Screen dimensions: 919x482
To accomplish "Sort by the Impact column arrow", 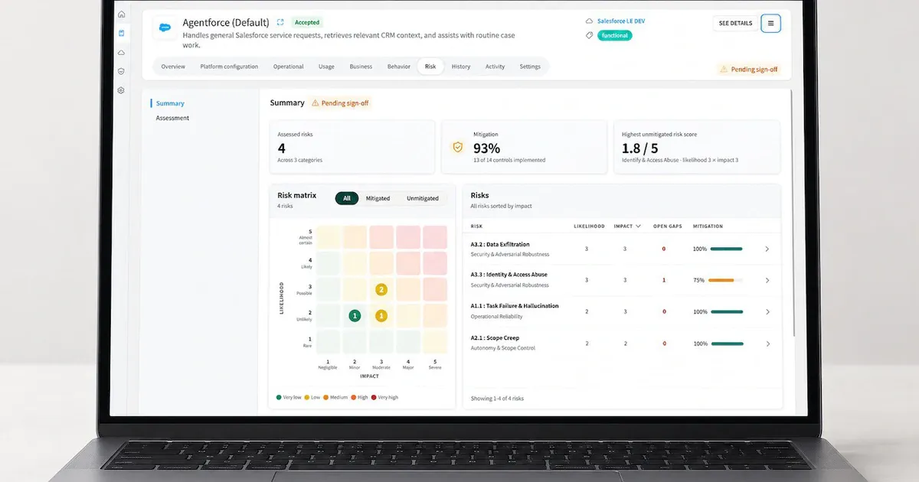I will coord(639,226).
